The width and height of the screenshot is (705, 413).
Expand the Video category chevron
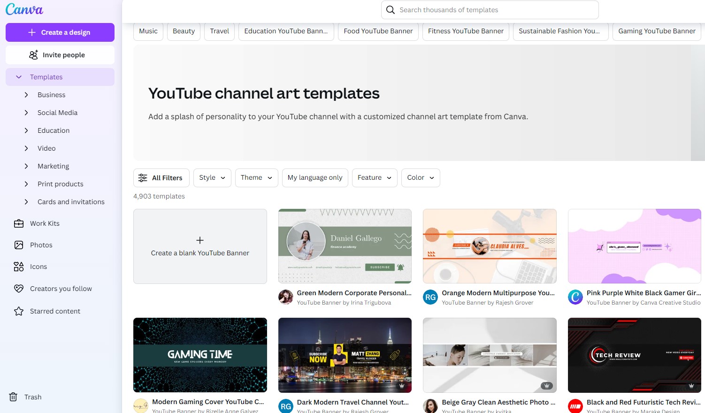click(x=26, y=148)
